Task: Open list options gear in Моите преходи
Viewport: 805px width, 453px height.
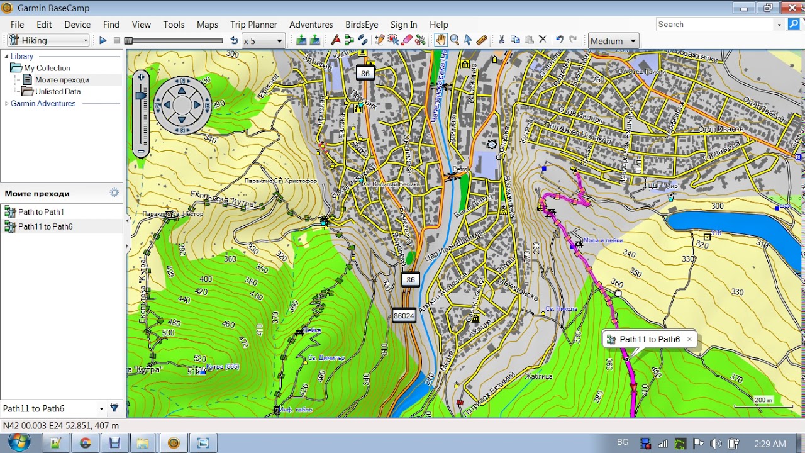Action: [114, 193]
